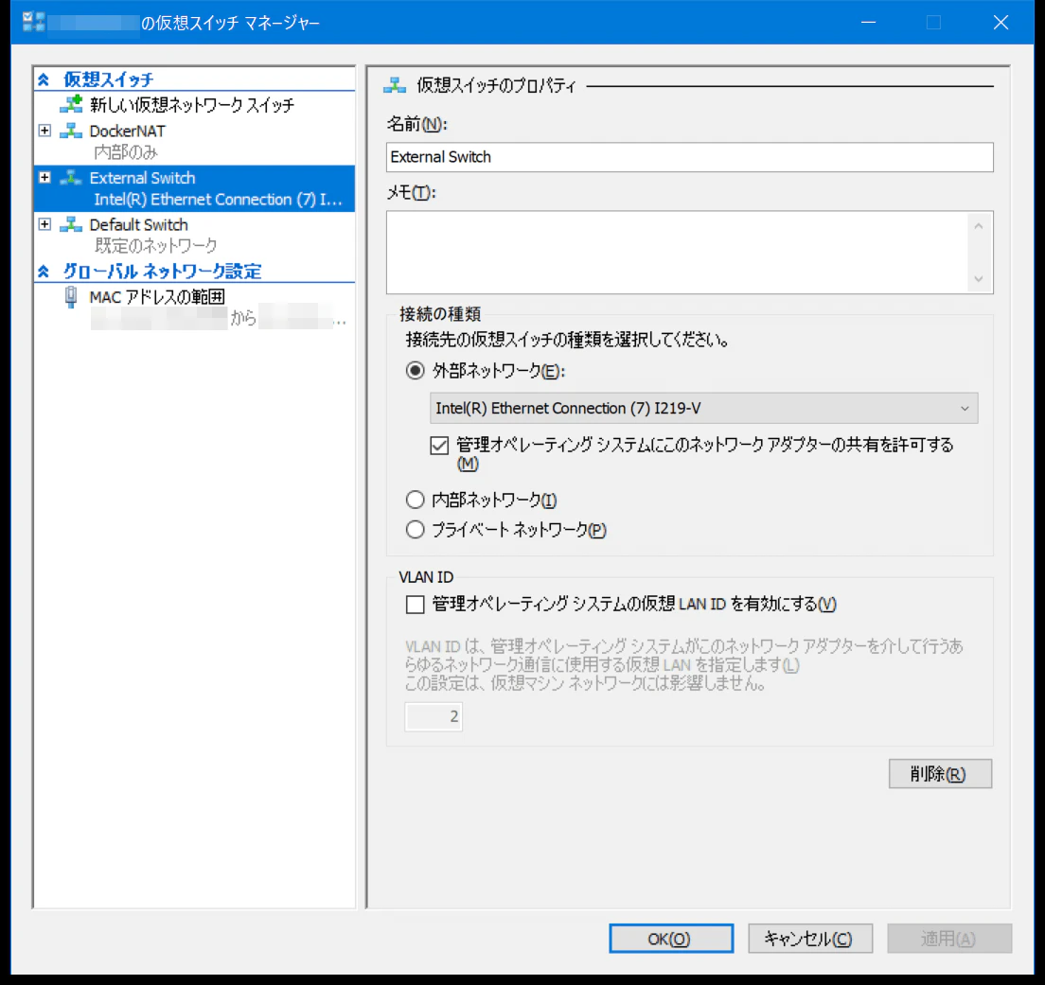1045x985 pixels.
Task: Click the DockerNAT switch icon
Action: click(x=69, y=132)
